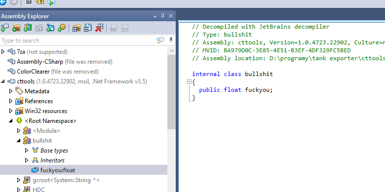385x192 pixels.
Task: Click the search options magnifier icon
Action: (x=160, y=40)
